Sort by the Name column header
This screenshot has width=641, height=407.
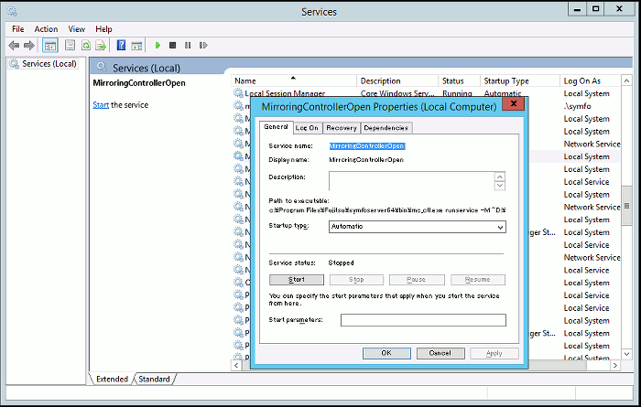294,80
